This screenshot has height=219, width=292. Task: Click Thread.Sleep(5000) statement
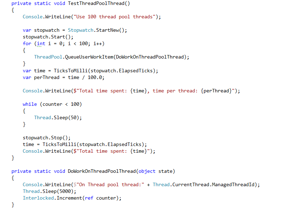pos(49,191)
